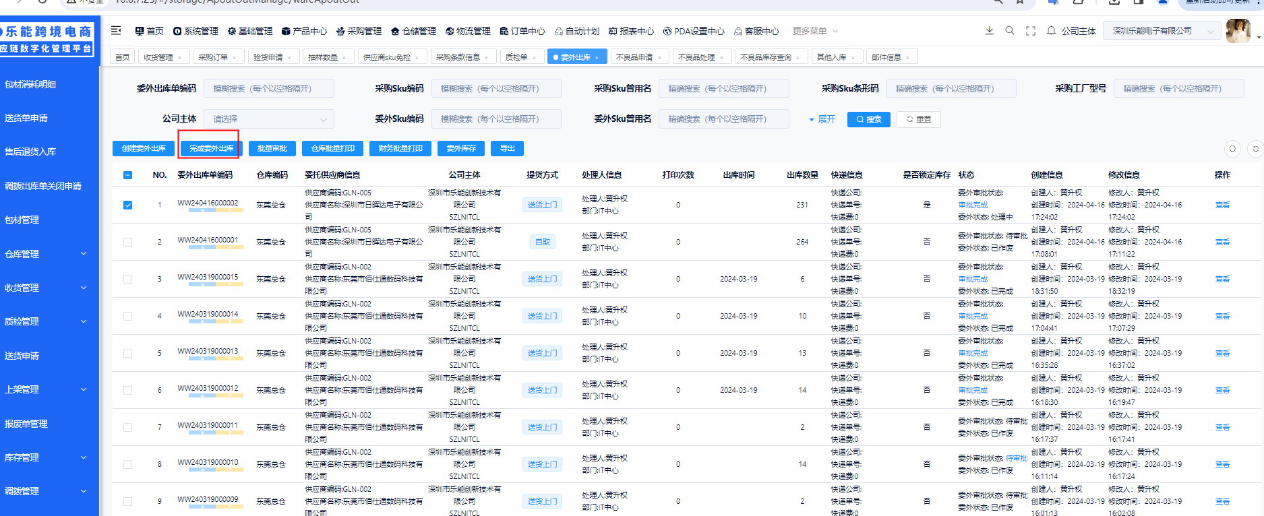Open the 基础管理 top menu

(x=250, y=31)
